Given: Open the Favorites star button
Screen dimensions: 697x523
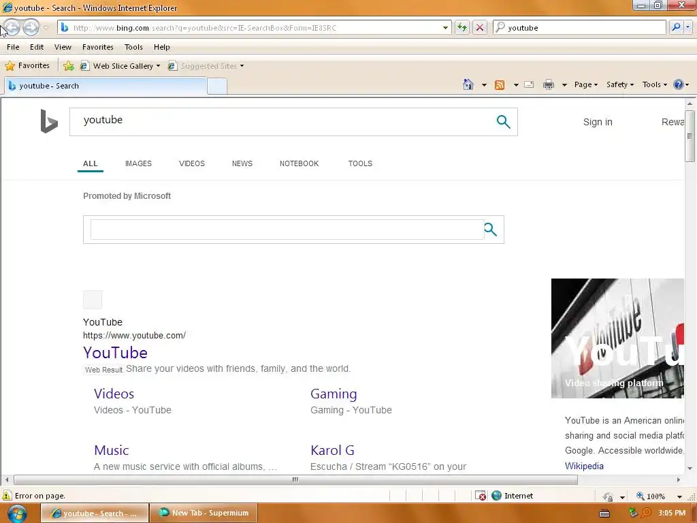Looking at the screenshot, I should pos(27,66).
